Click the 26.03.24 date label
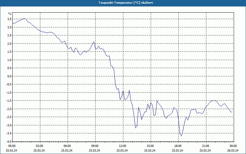 pos(233,150)
